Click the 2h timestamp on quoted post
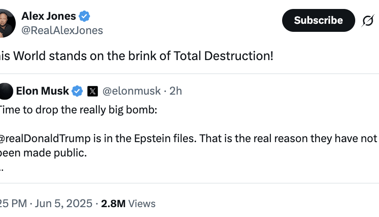Image resolution: width=379 pixels, height=217 pixels. click(x=175, y=91)
